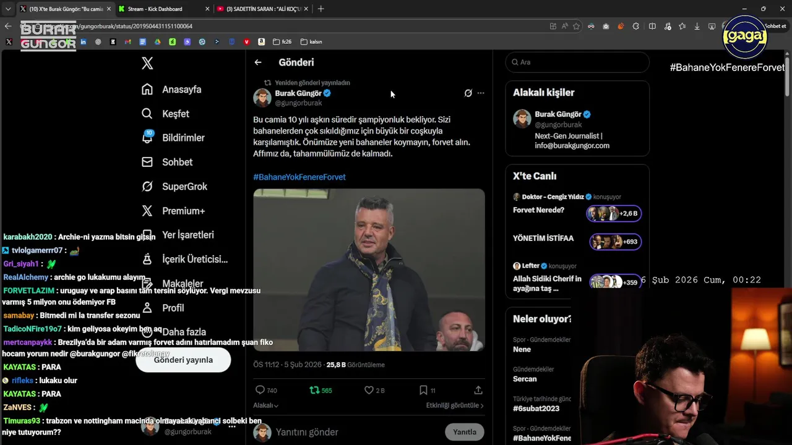Like the post via heart icon
The height and width of the screenshot is (445, 792).
(369, 390)
